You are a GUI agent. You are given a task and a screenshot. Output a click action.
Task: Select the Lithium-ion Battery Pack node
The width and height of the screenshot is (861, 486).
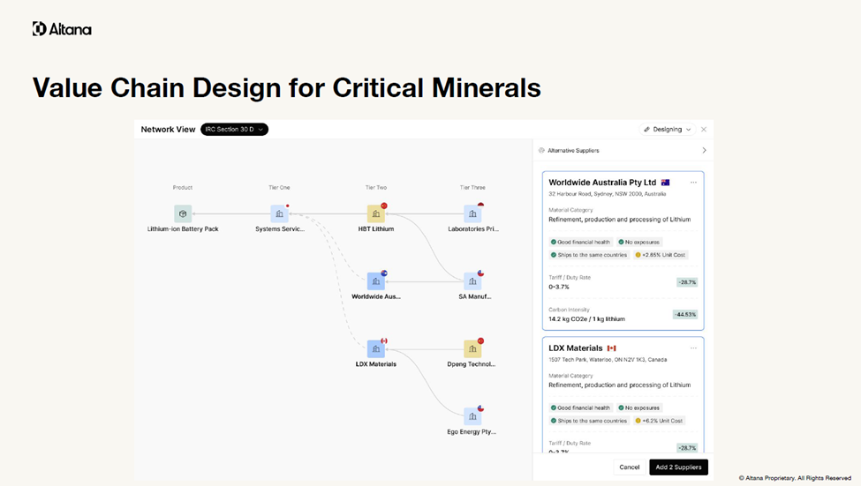tap(183, 214)
